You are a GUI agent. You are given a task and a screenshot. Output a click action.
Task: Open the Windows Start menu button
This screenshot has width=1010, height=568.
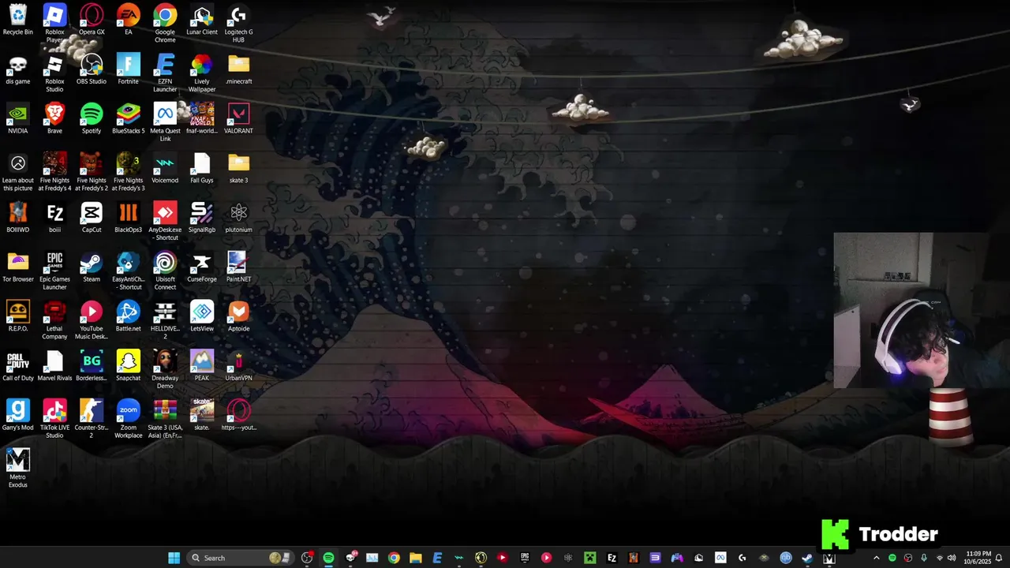174,558
